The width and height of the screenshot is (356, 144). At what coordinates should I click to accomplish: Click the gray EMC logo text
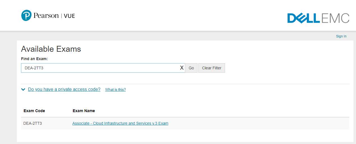335,18
